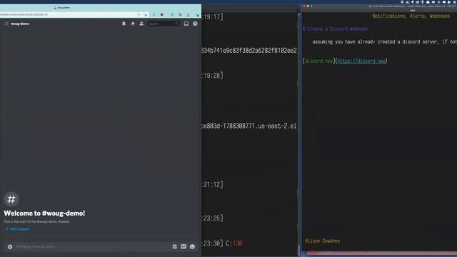Click the shield extension icon in browser toolbar
Image resolution: width=457 pixels, height=257 pixels.
pyautogui.click(x=162, y=14)
